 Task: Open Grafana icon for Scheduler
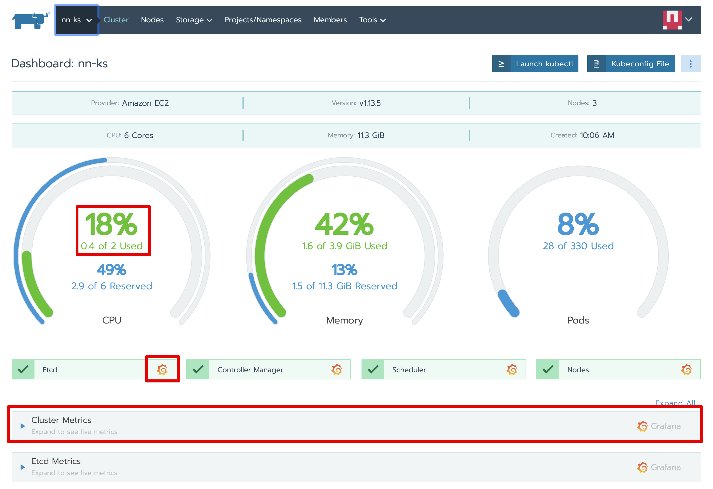(x=511, y=370)
